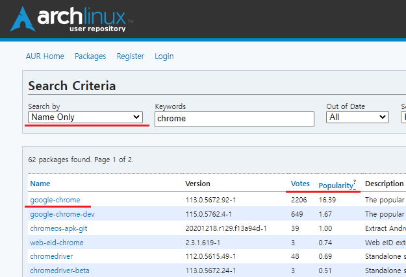The image size is (406, 277).
Task: Click version 20201218.r129.f13a94d-1 text
Action: [226, 228]
